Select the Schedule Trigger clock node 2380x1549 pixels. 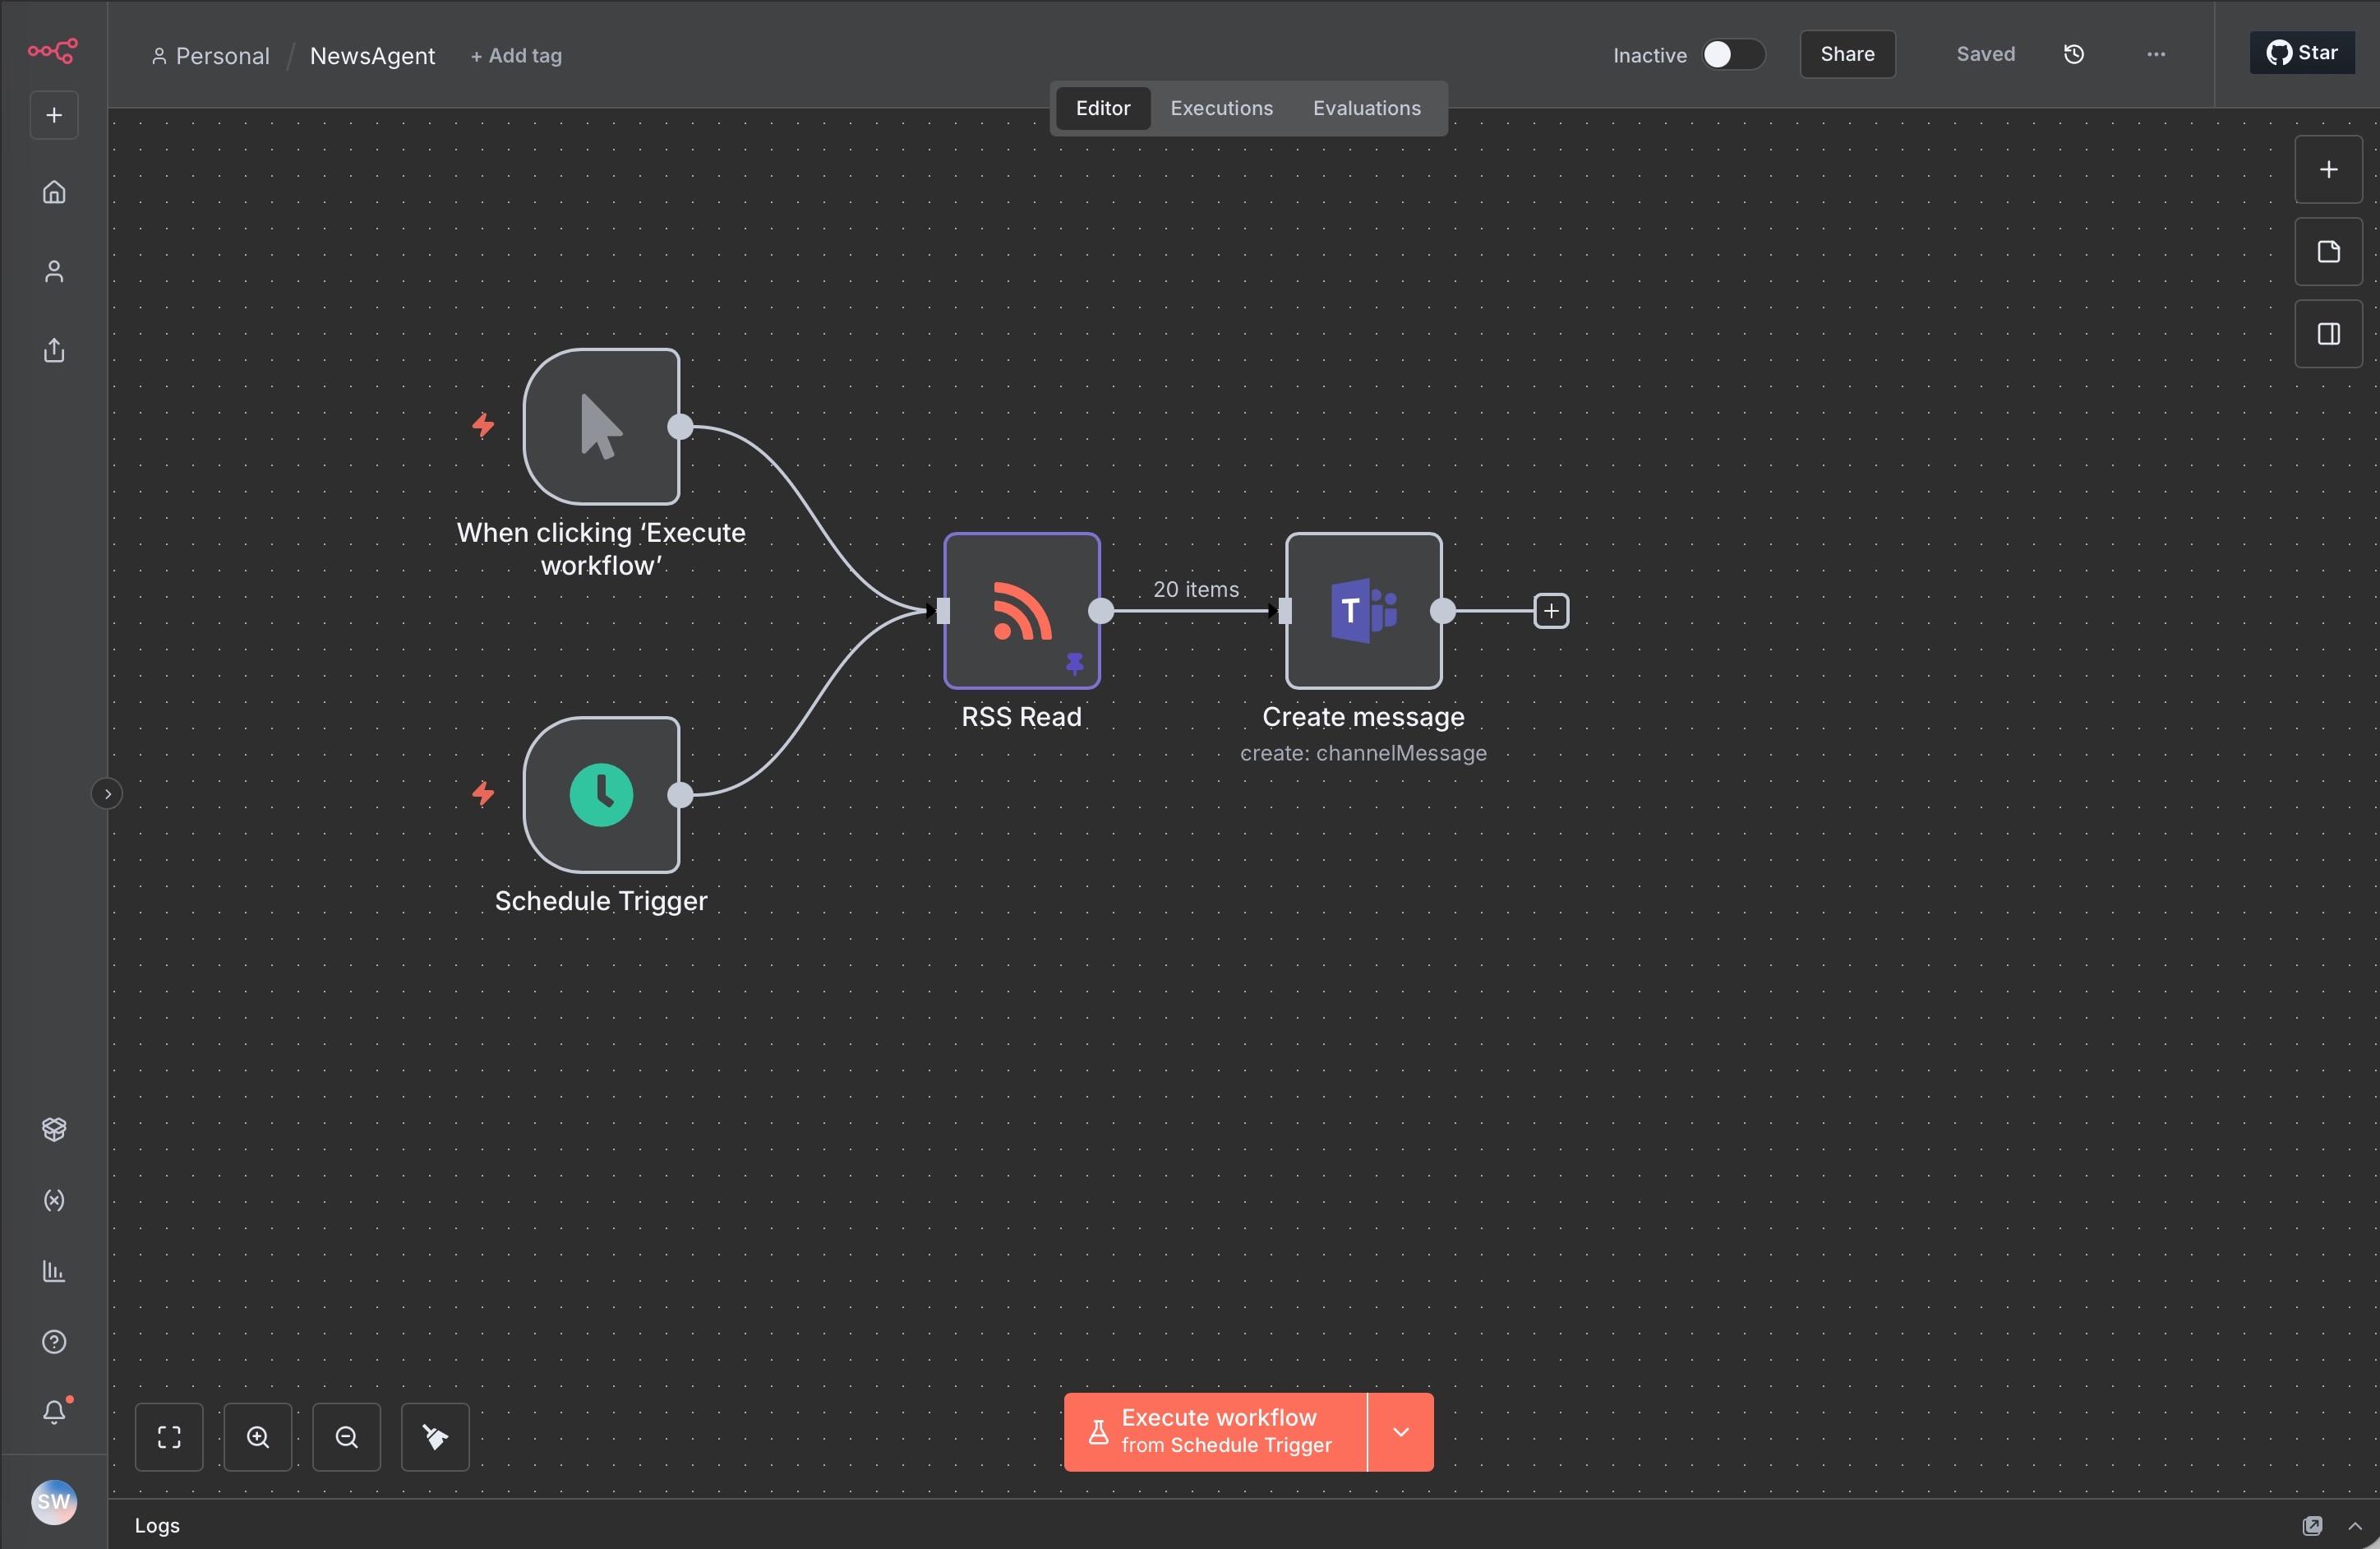click(x=601, y=794)
